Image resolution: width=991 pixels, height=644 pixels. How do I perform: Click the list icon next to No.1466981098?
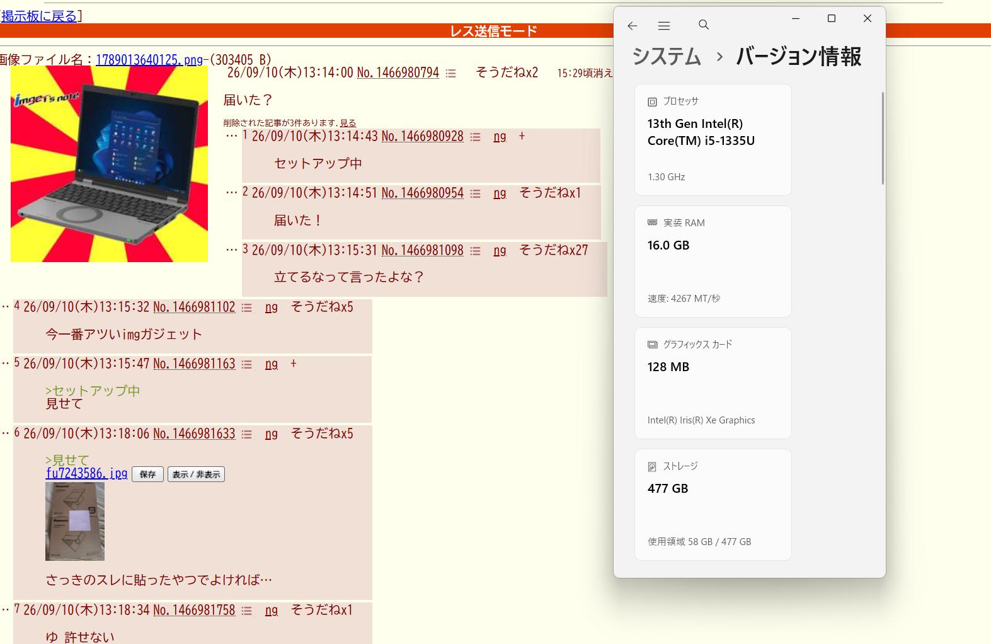pyautogui.click(x=476, y=251)
